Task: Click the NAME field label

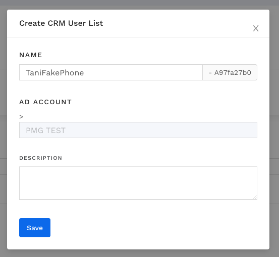Action: point(31,55)
